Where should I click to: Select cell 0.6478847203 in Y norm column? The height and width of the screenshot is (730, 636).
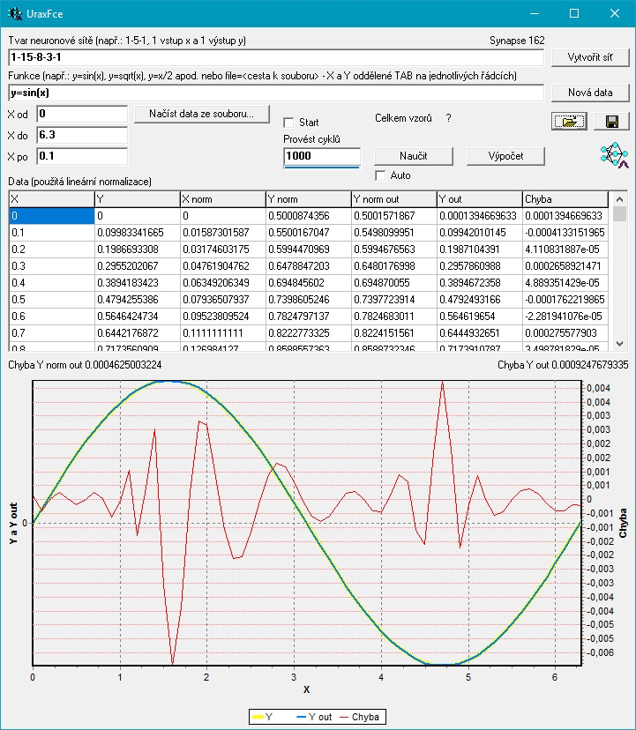click(309, 266)
